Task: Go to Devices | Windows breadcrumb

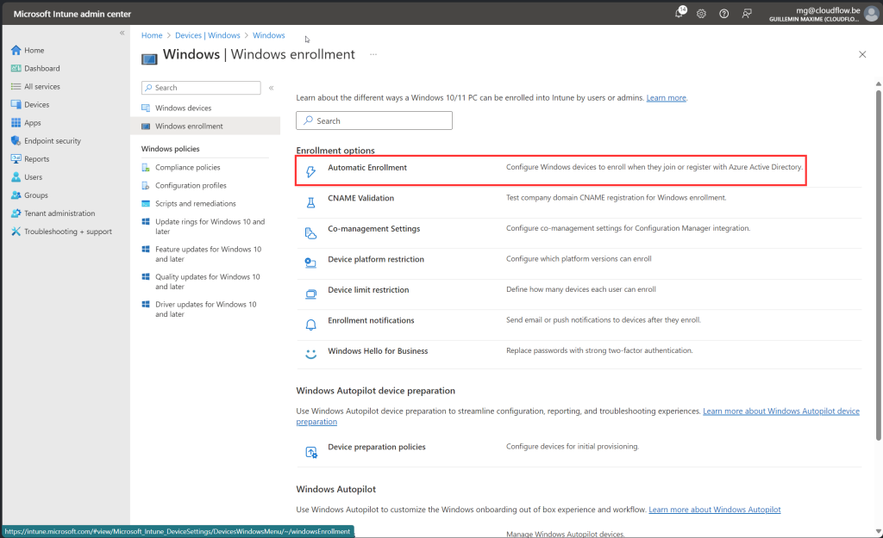Action: tap(207, 35)
